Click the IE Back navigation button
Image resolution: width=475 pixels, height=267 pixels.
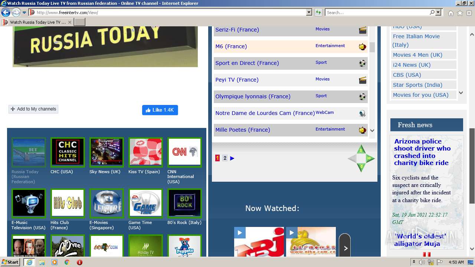tap(6, 12)
